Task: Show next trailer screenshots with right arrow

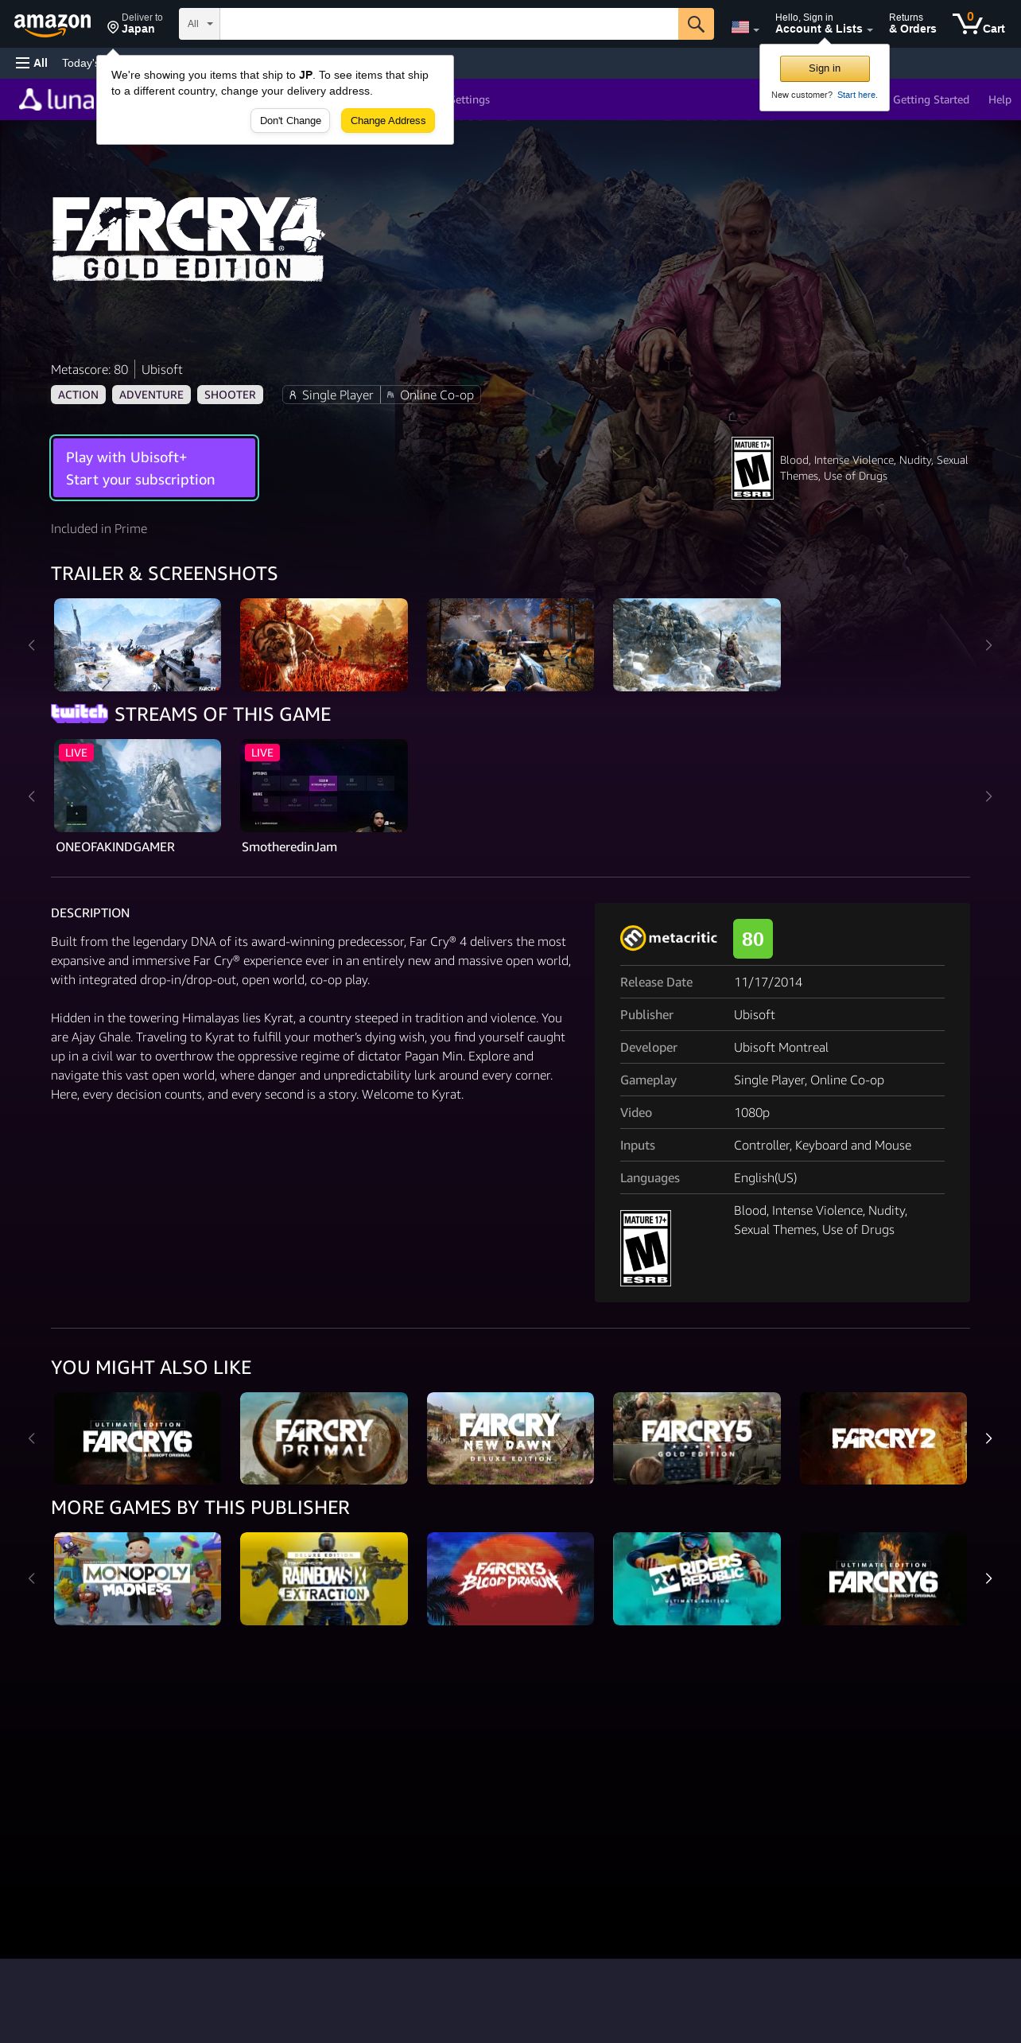Action: [988, 645]
